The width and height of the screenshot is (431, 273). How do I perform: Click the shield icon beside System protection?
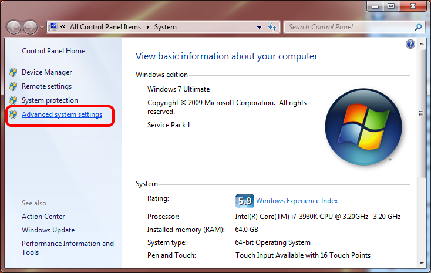[13, 100]
